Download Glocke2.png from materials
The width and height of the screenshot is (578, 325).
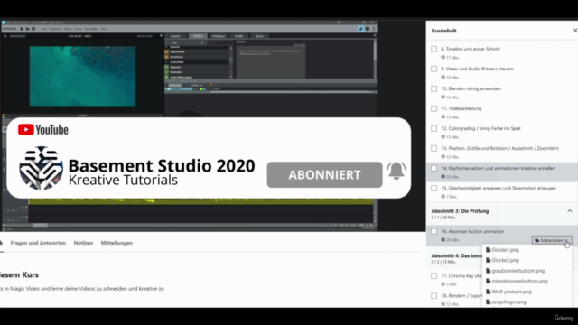coord(505,260)
